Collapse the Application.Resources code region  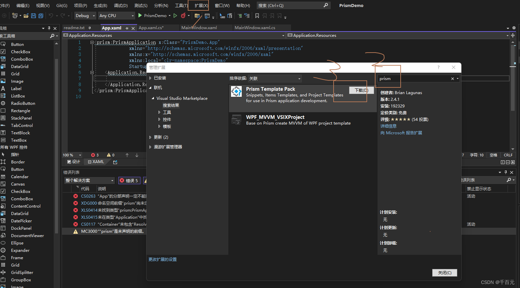92,72
